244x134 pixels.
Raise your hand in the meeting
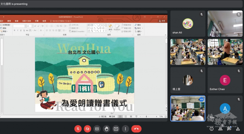pyautogui.click(x=106, y=129)
